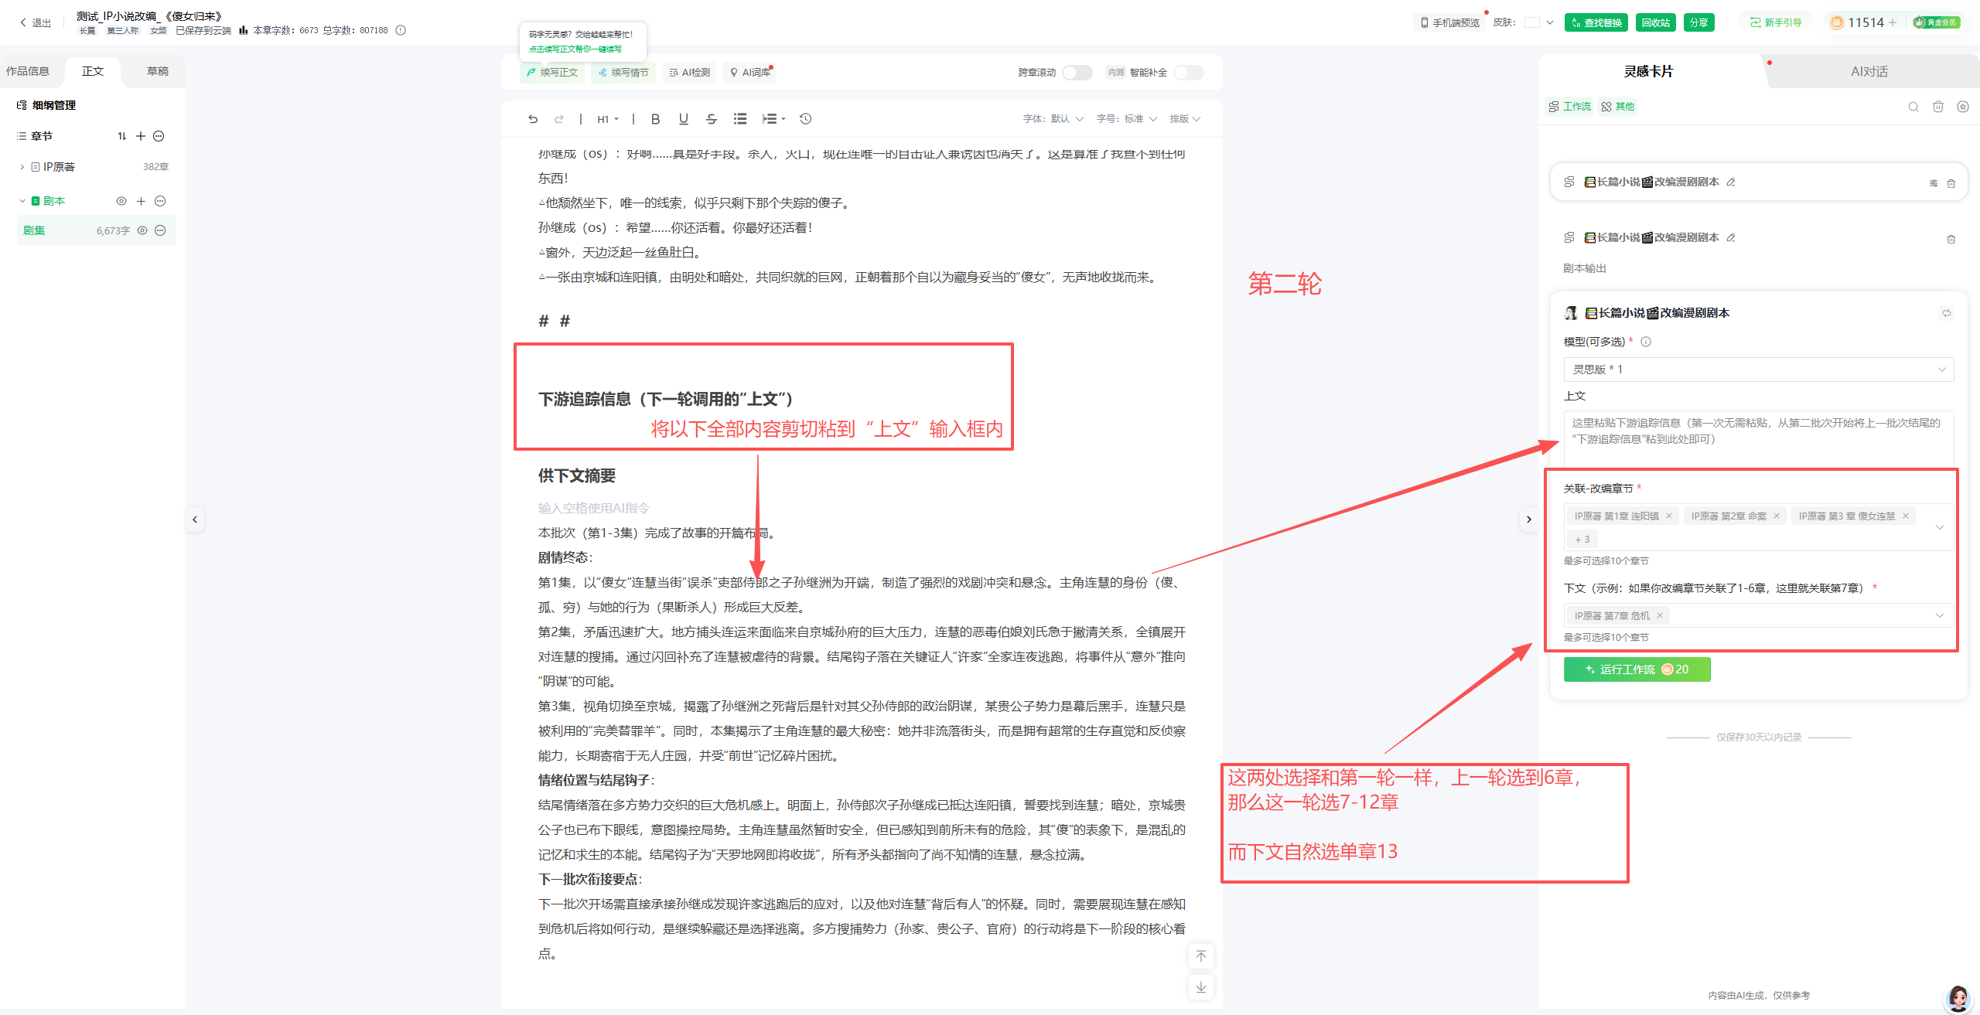The image size is (1980, 1015).
Task: Remove IP原著 第1章 连阳镇 tag
Action: click(1669, 516)
